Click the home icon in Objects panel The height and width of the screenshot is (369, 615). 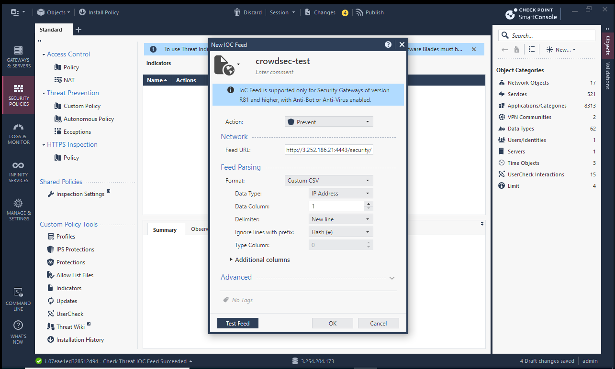[517, 49]
